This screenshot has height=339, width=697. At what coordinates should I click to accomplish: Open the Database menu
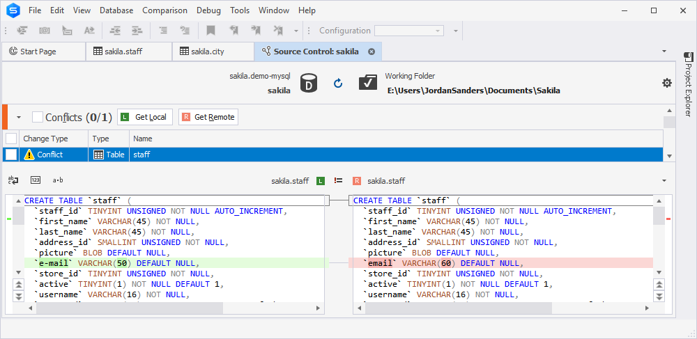point(116,10)
